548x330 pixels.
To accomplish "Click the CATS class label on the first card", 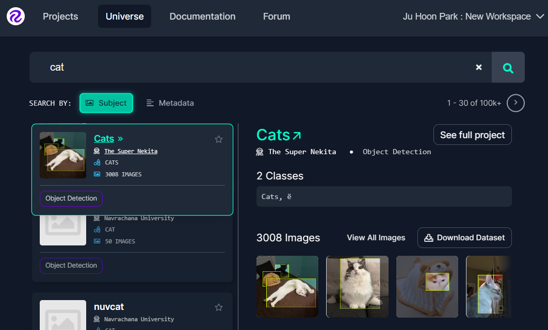I will tap(111, 162).
